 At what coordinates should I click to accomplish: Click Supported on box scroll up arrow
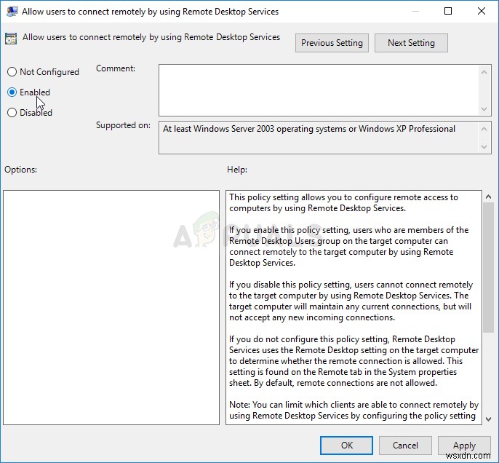tap(484, 129)
